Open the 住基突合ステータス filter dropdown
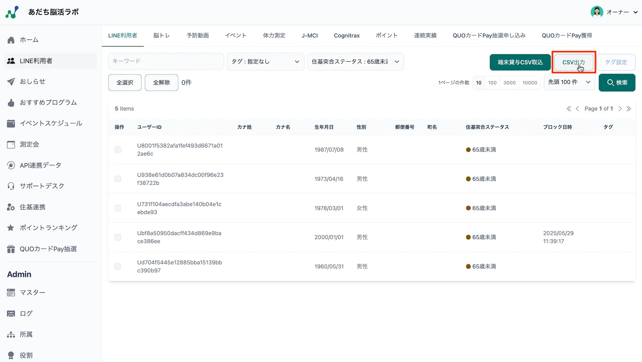 point(355,62)
